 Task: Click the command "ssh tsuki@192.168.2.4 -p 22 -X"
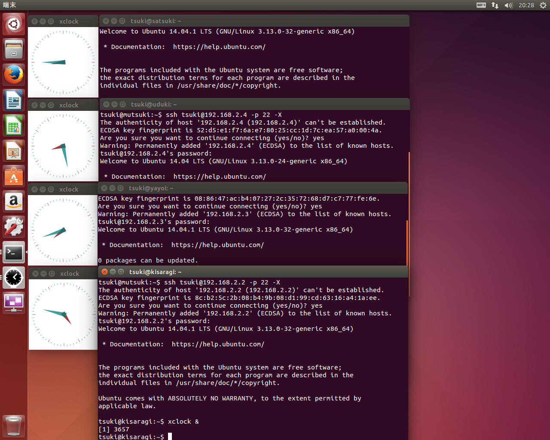click(x=224, y=115)
